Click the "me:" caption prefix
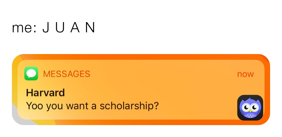Viewport: 282px width, 137px height. 24,28
